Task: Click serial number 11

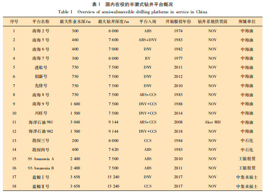Action: tap(14, 122)
